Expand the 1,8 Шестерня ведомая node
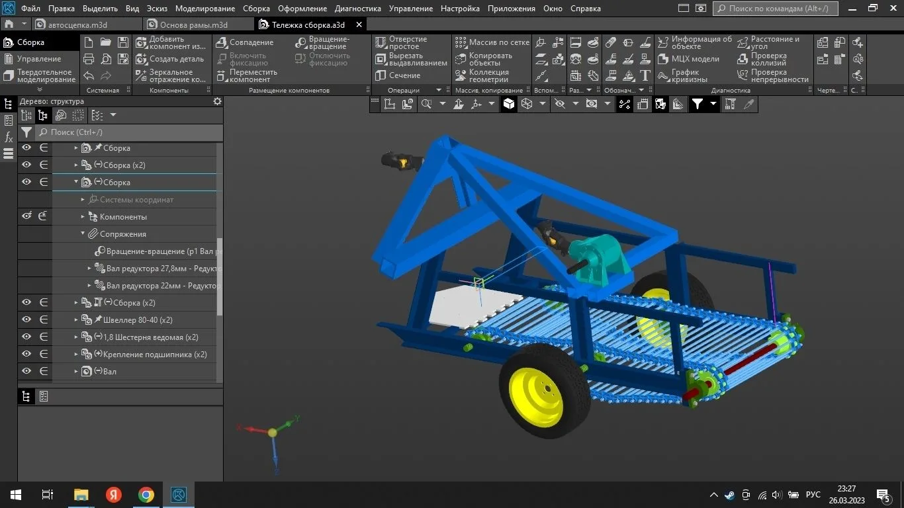Viewport: 904px width, 508px height. (x=76, y=337)
